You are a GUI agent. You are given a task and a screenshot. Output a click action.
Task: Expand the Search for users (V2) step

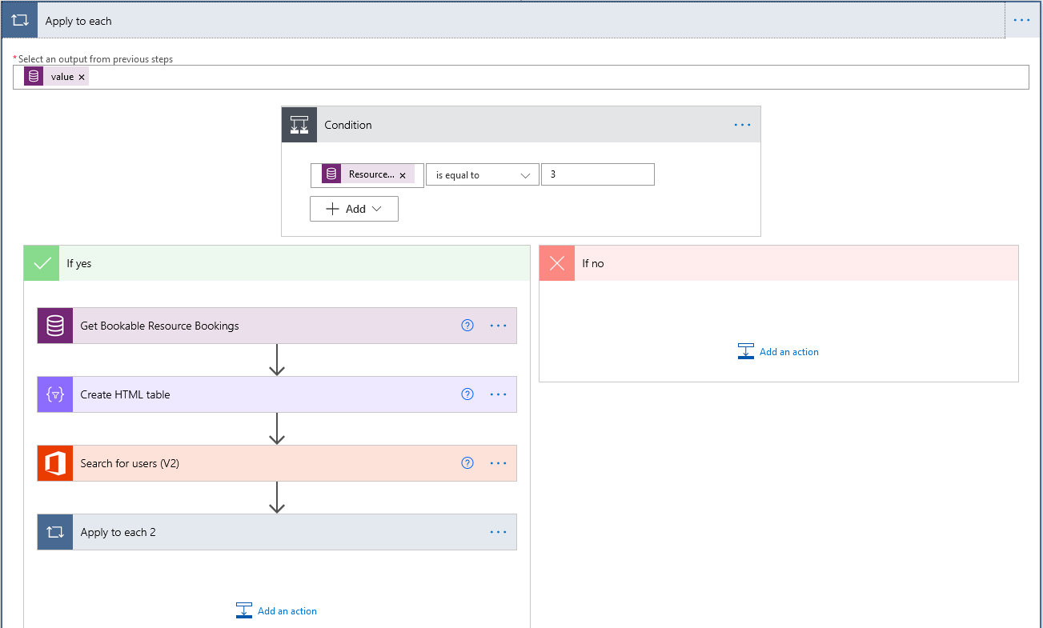click(277, 463)
